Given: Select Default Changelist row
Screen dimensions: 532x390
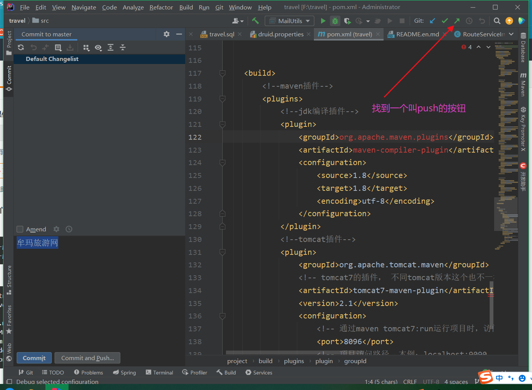Looking at the screenshot, I should [99, 59].
